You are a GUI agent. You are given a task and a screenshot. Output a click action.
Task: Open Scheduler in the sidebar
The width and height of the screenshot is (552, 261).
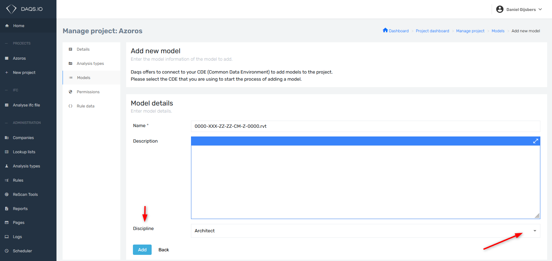point(28,251)
